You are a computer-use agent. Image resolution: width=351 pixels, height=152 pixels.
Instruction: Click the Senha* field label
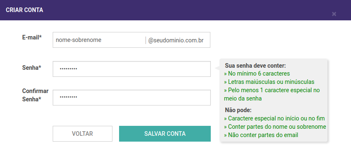click(x=32, y=67)
